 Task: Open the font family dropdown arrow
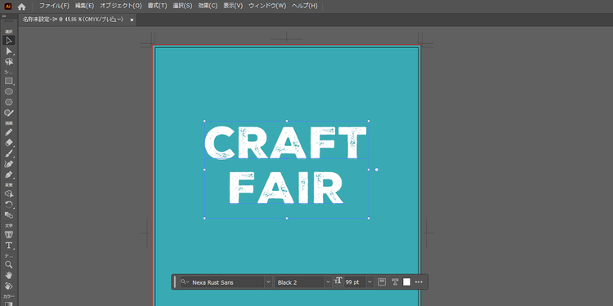(x=268, y=282)
